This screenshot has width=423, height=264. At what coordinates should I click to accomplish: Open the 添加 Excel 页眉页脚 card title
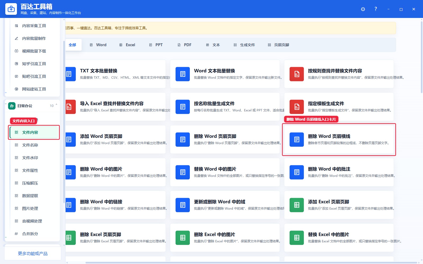point(329,202)
